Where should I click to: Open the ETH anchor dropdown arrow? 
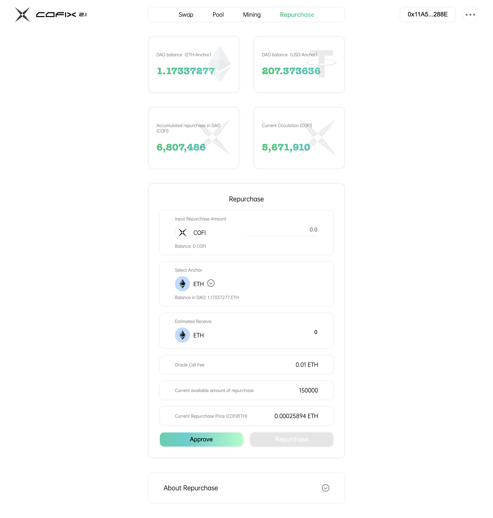pyautogui.click(x=211, y=283)
